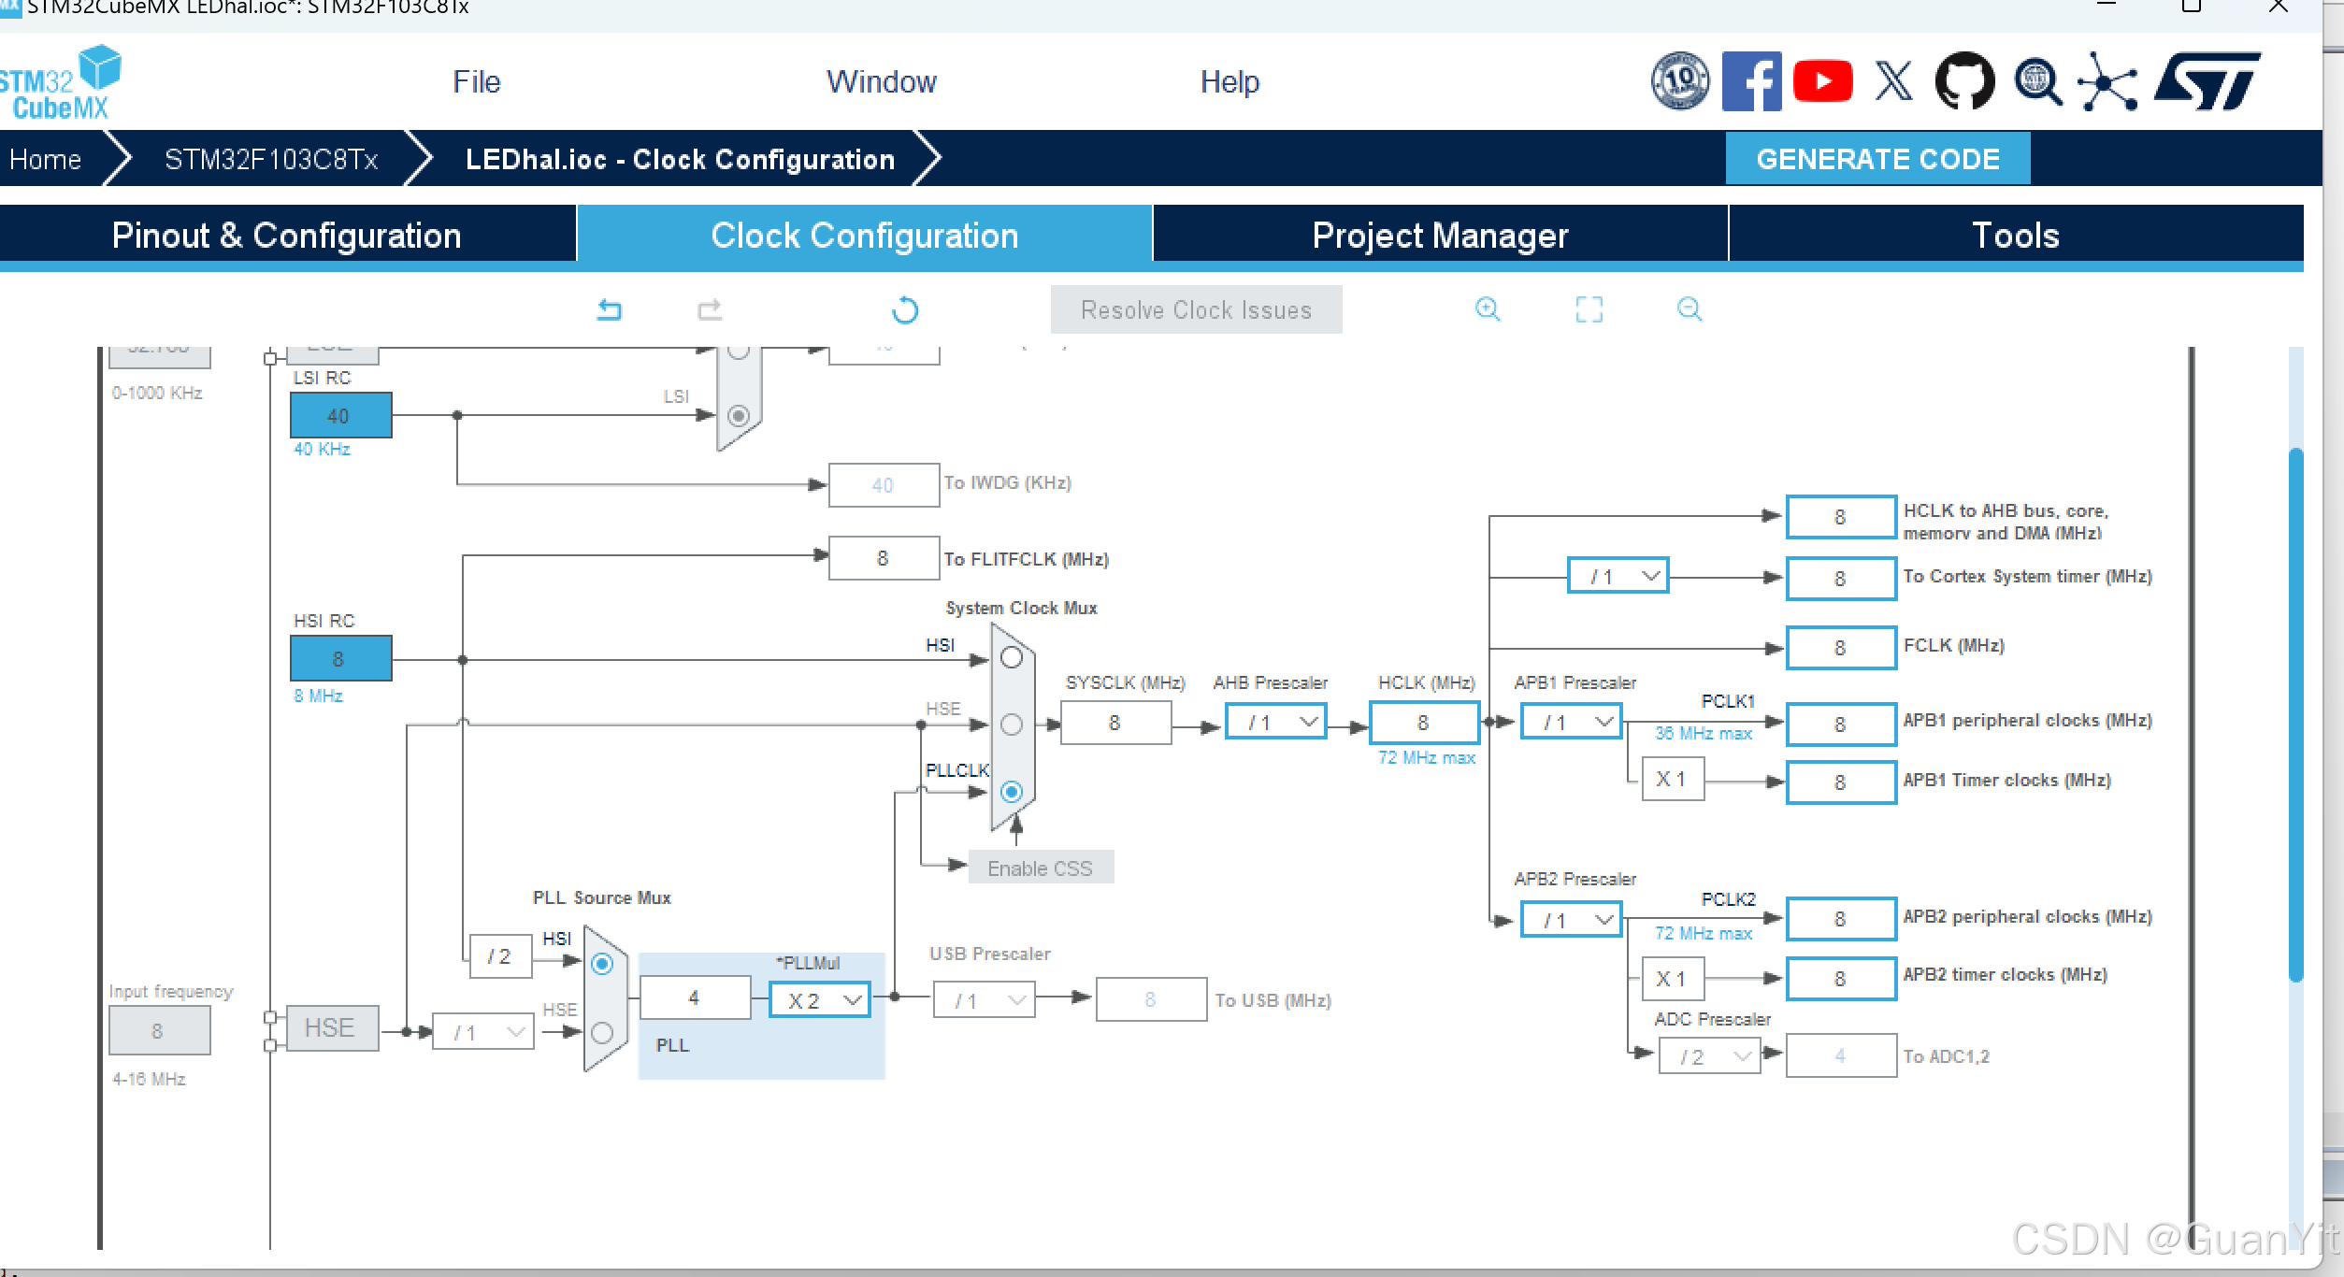Image resolution: width=2344 pixels, height=1277 pixels.
Task: Open the GitHub icon link
Action: [x=1964, y=81]
